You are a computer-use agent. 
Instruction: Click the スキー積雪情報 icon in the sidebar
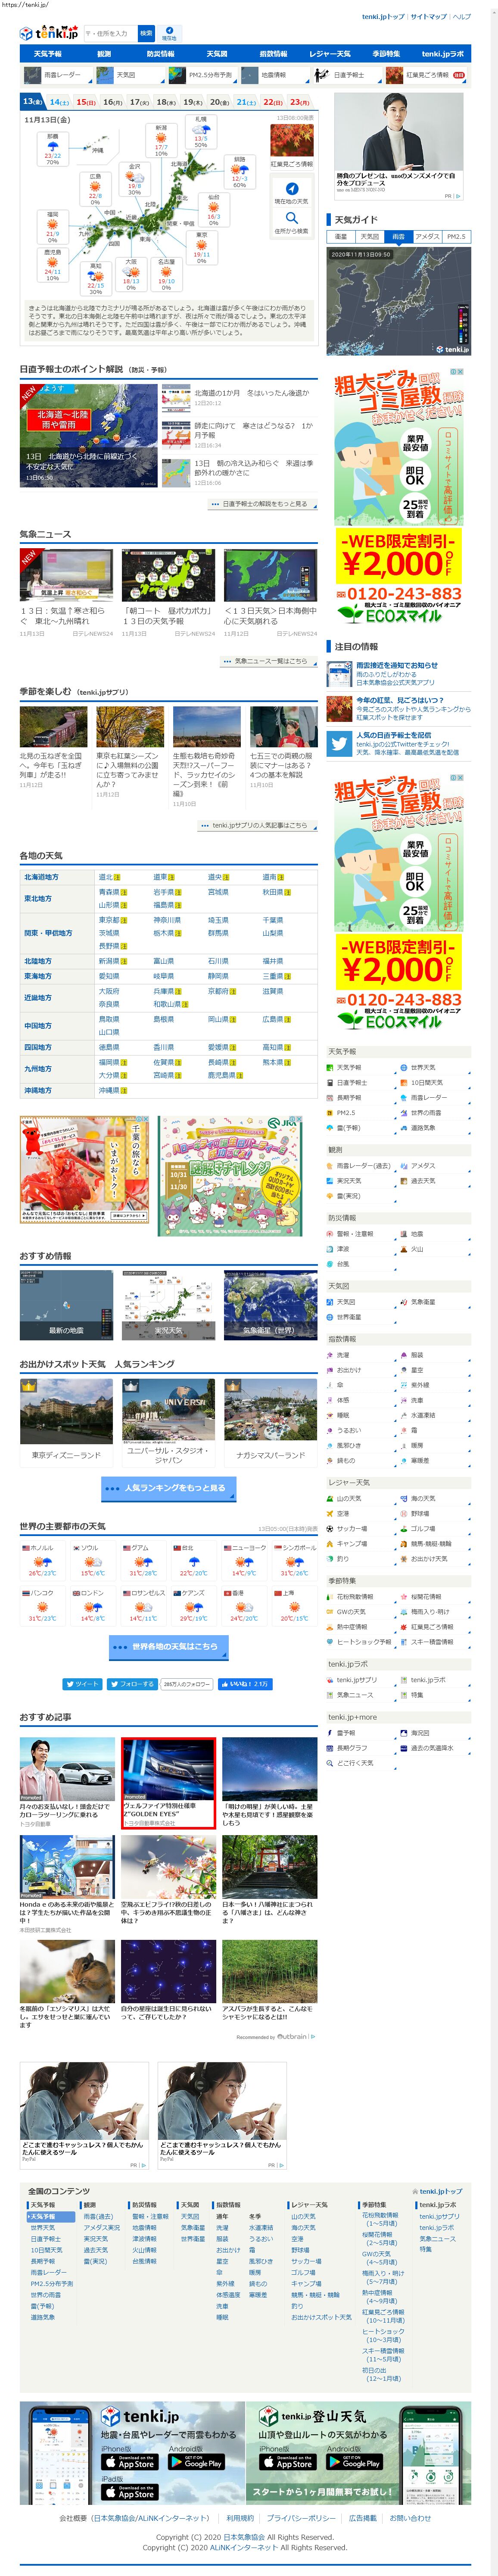tap(404, 1642)
